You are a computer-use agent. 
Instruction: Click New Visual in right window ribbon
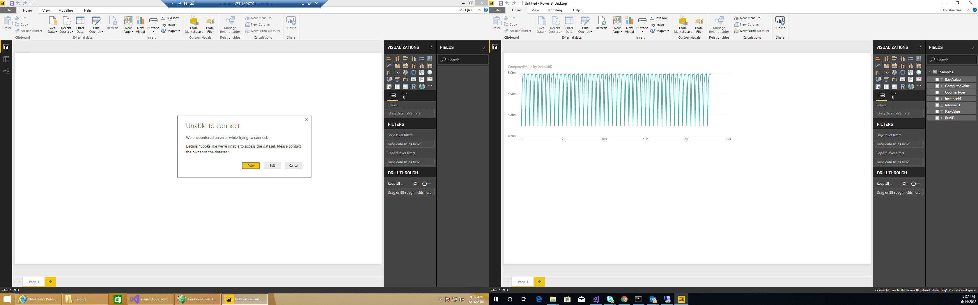[630, 25]
